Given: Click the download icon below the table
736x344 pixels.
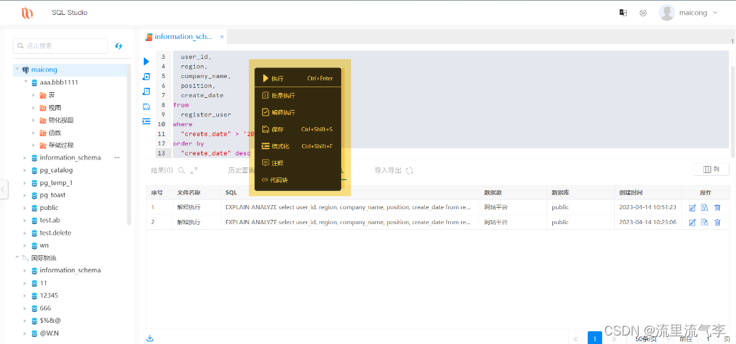Looking at the screenshot, I should coord(150,338).
